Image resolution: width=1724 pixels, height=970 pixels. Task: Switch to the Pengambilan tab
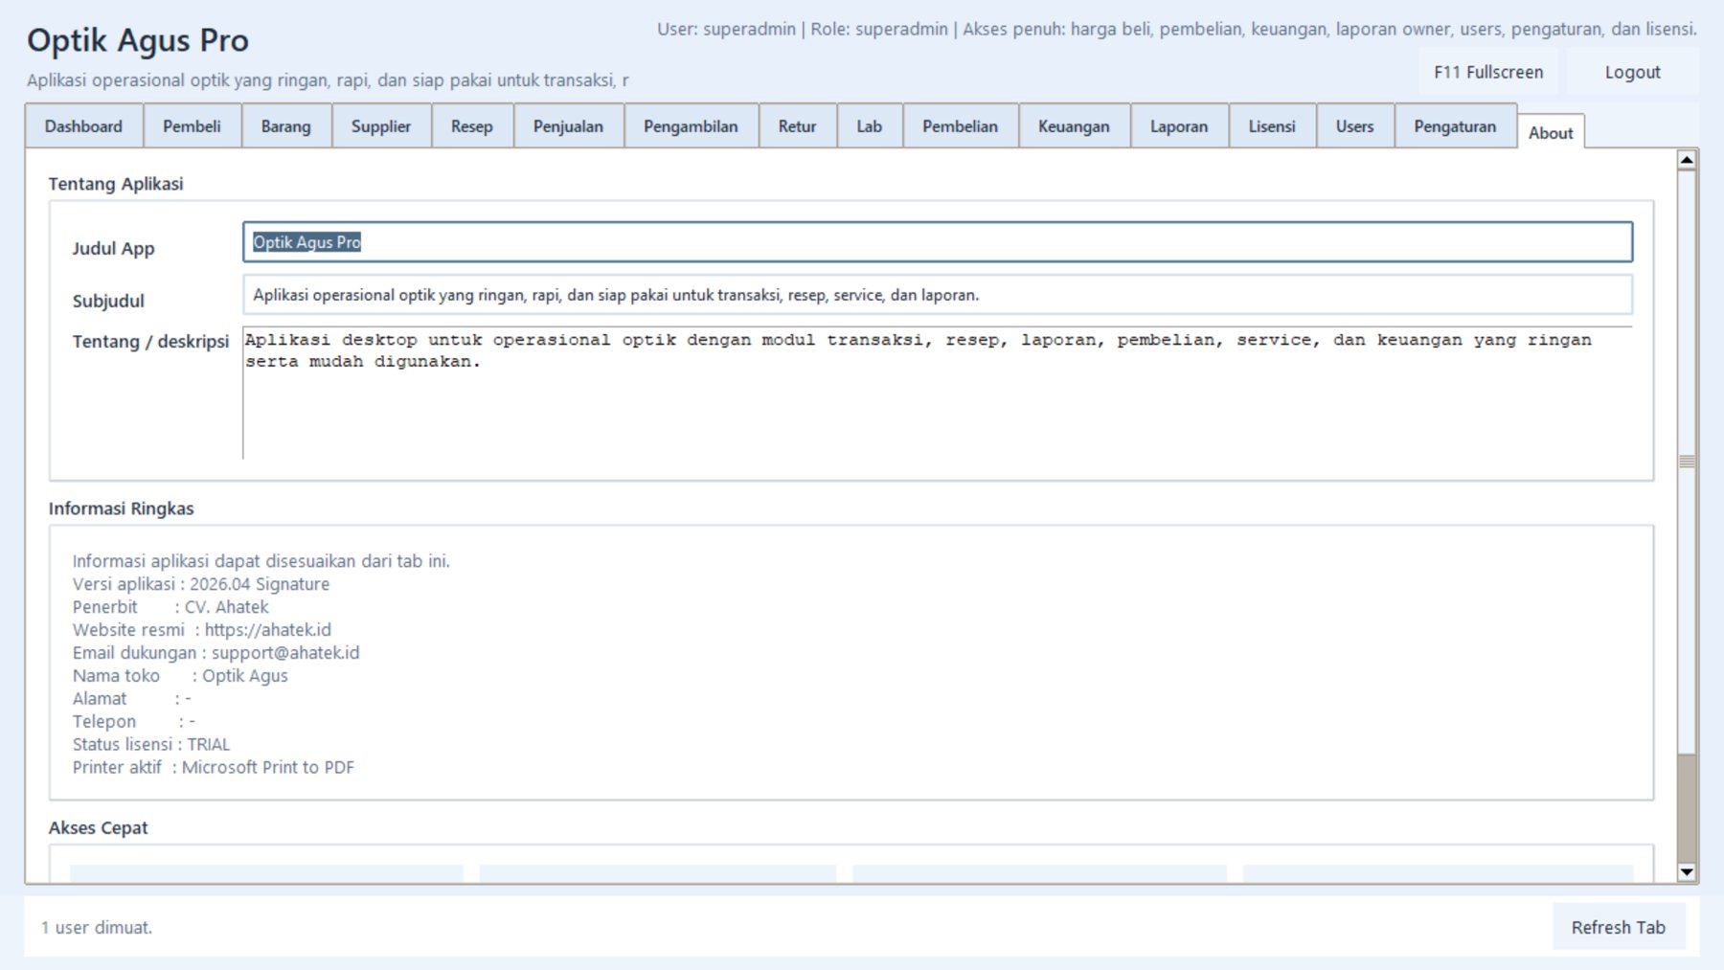691,126
